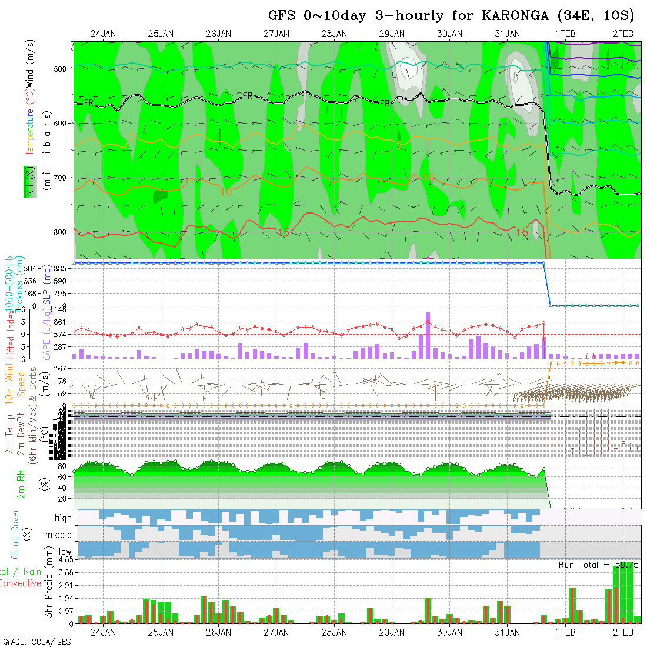Click the 700 millibar pressure axis label

60,178
